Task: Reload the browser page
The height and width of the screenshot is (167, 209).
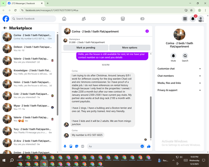Action: pyautogui.click(x=15, y=10)
